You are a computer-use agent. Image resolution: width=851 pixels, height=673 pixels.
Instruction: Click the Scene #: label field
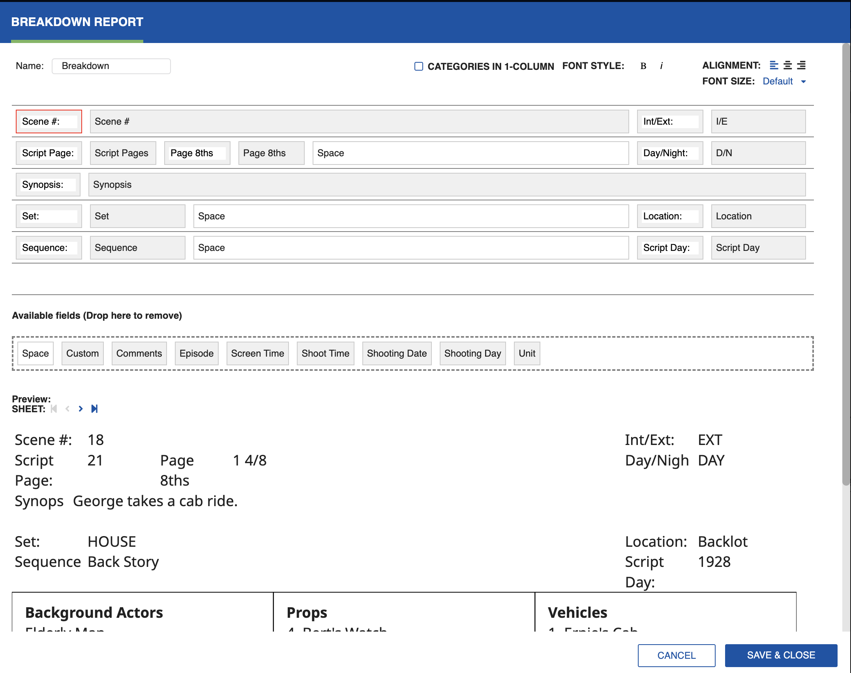click(x=49, y=122)
